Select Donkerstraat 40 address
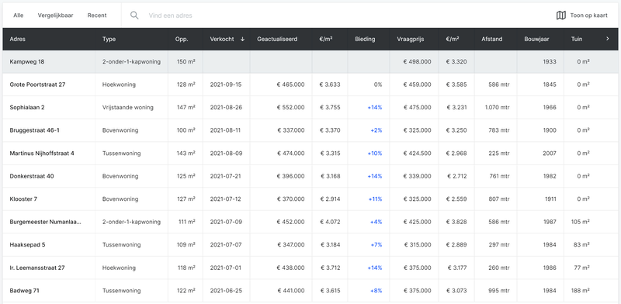The image size is (621, 304). click(x=32, y=176)
